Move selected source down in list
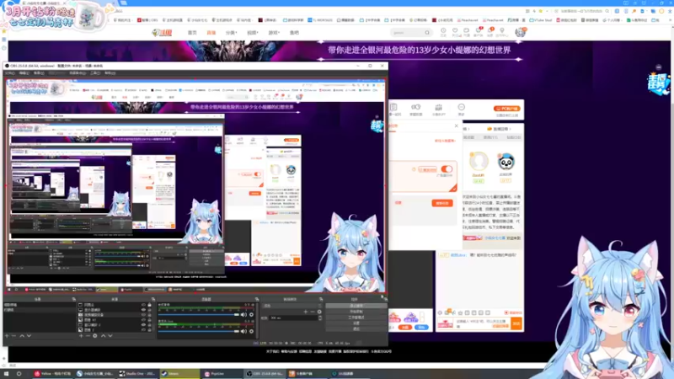This screenshot has height=379, width=674. (110, 335)
